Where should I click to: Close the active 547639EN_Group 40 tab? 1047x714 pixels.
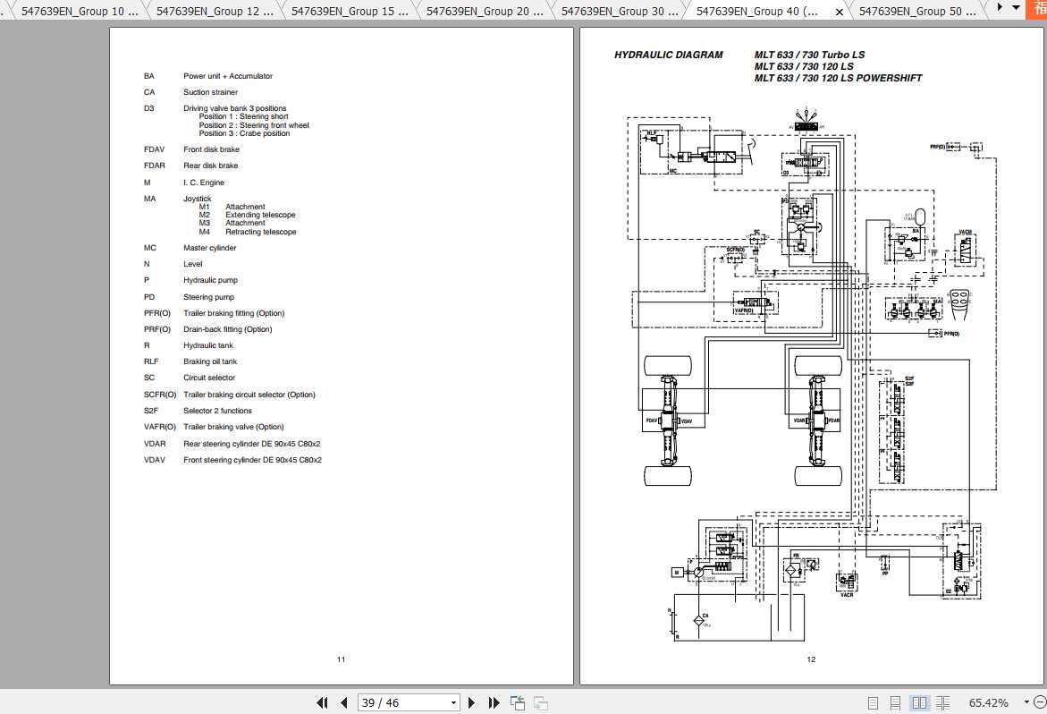click(x=838, y=12)
